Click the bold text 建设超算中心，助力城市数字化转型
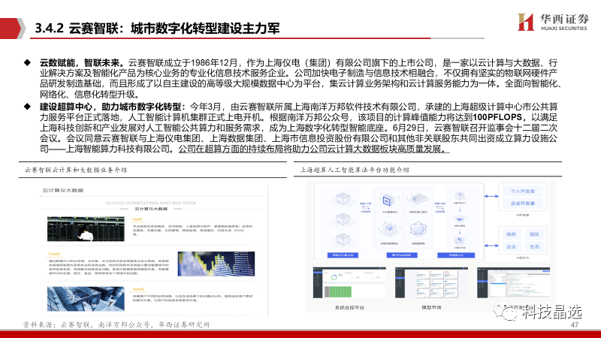 pyautogui.click(x=113, y=107)
